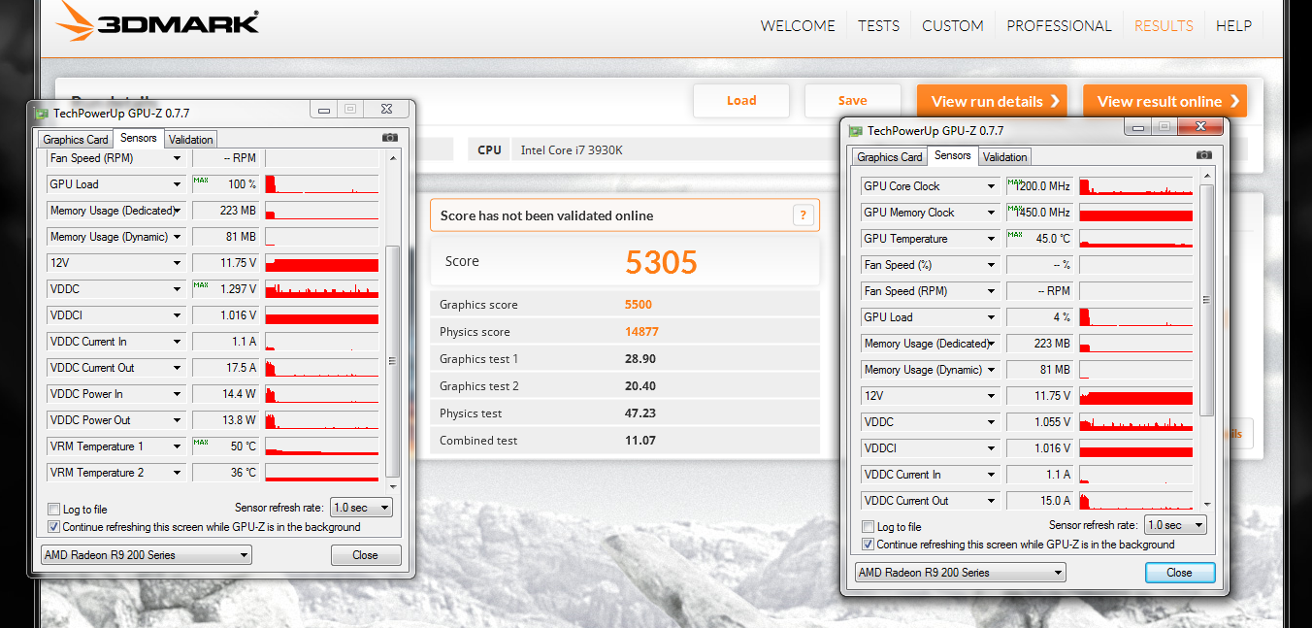This screenshot has height=628, width=1312.
Task: Click the Score has not been validated online notice
Action: click(624, 215)
